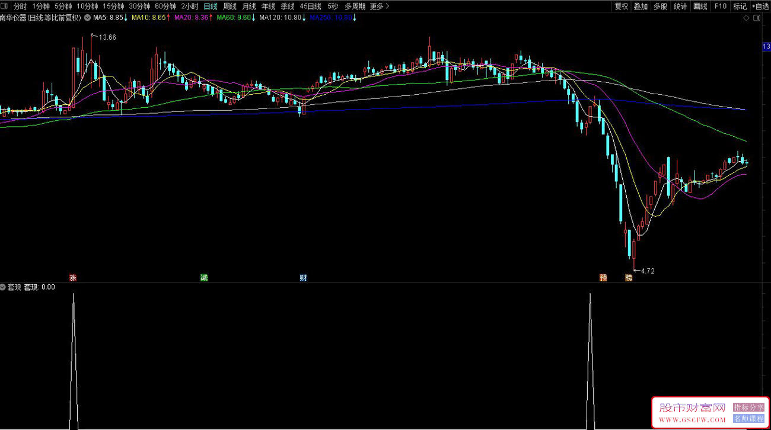This screenshot has height=430, width=771.
Task: Click the 指标分享 link in banner
Action: point(749,407)
